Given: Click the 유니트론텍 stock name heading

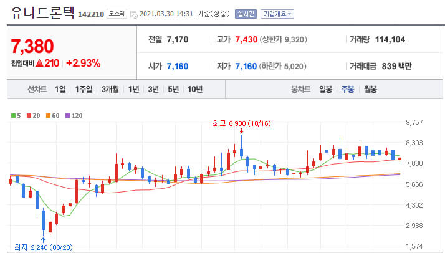Looking at the screenshot, I should [x=42, y=12].
